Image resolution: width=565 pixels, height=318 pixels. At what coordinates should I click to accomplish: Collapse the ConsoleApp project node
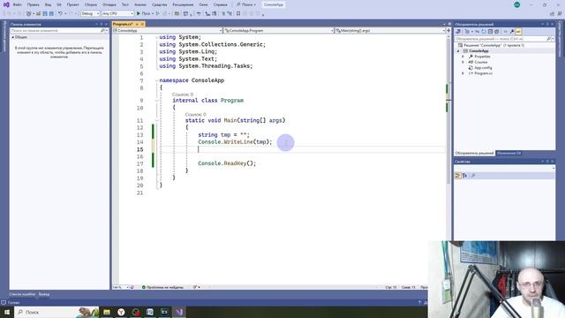pos(459,51)
